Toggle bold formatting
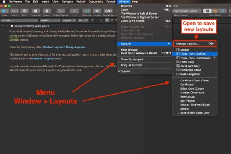Screen dimensions: 231x154 tap(92, 20)
